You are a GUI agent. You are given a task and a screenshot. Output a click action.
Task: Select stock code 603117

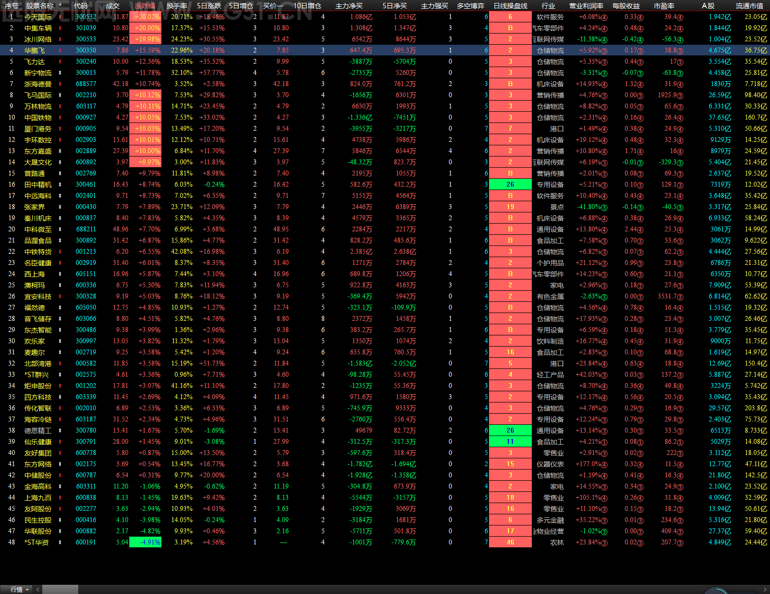click(x=86, y=106)
